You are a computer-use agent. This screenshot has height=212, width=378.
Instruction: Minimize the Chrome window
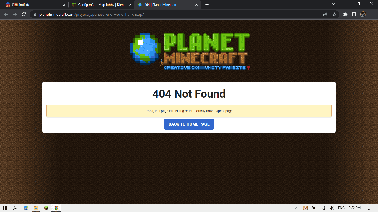click(346, 4)
